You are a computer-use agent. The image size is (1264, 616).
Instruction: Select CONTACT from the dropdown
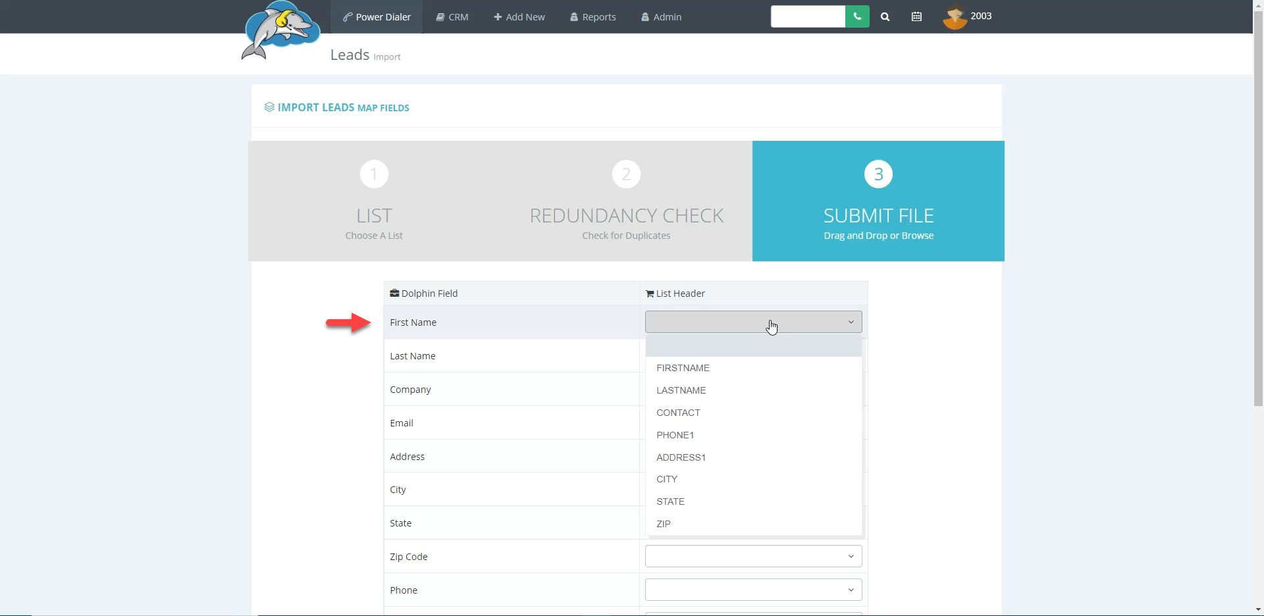pyautogui.click(x=754, y=413)
